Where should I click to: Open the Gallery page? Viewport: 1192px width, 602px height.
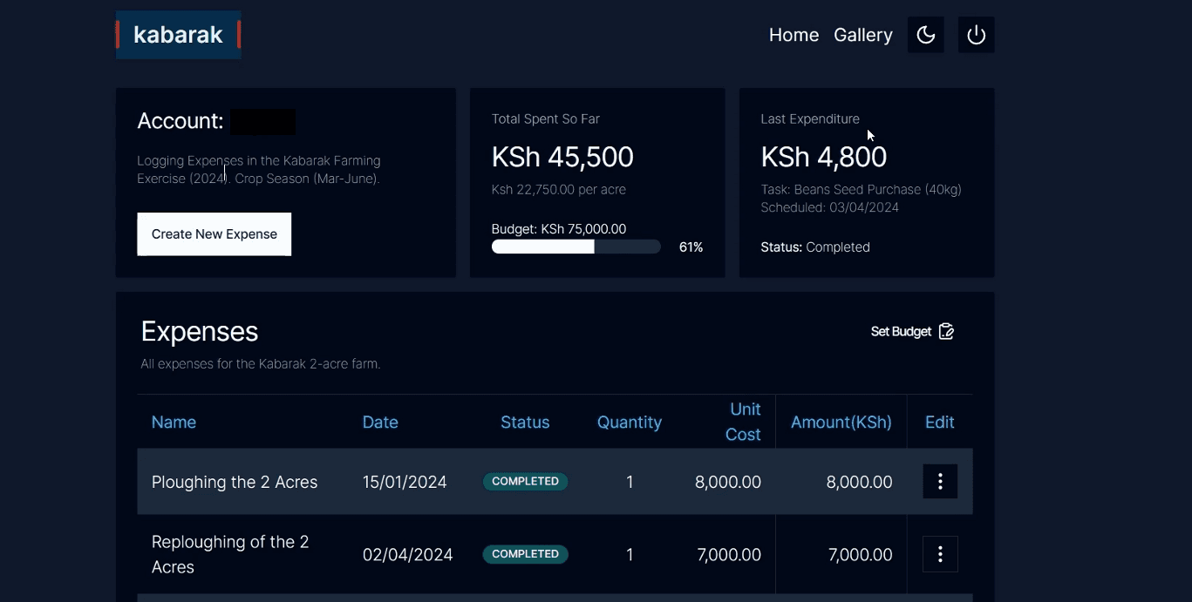coord(862,35)
